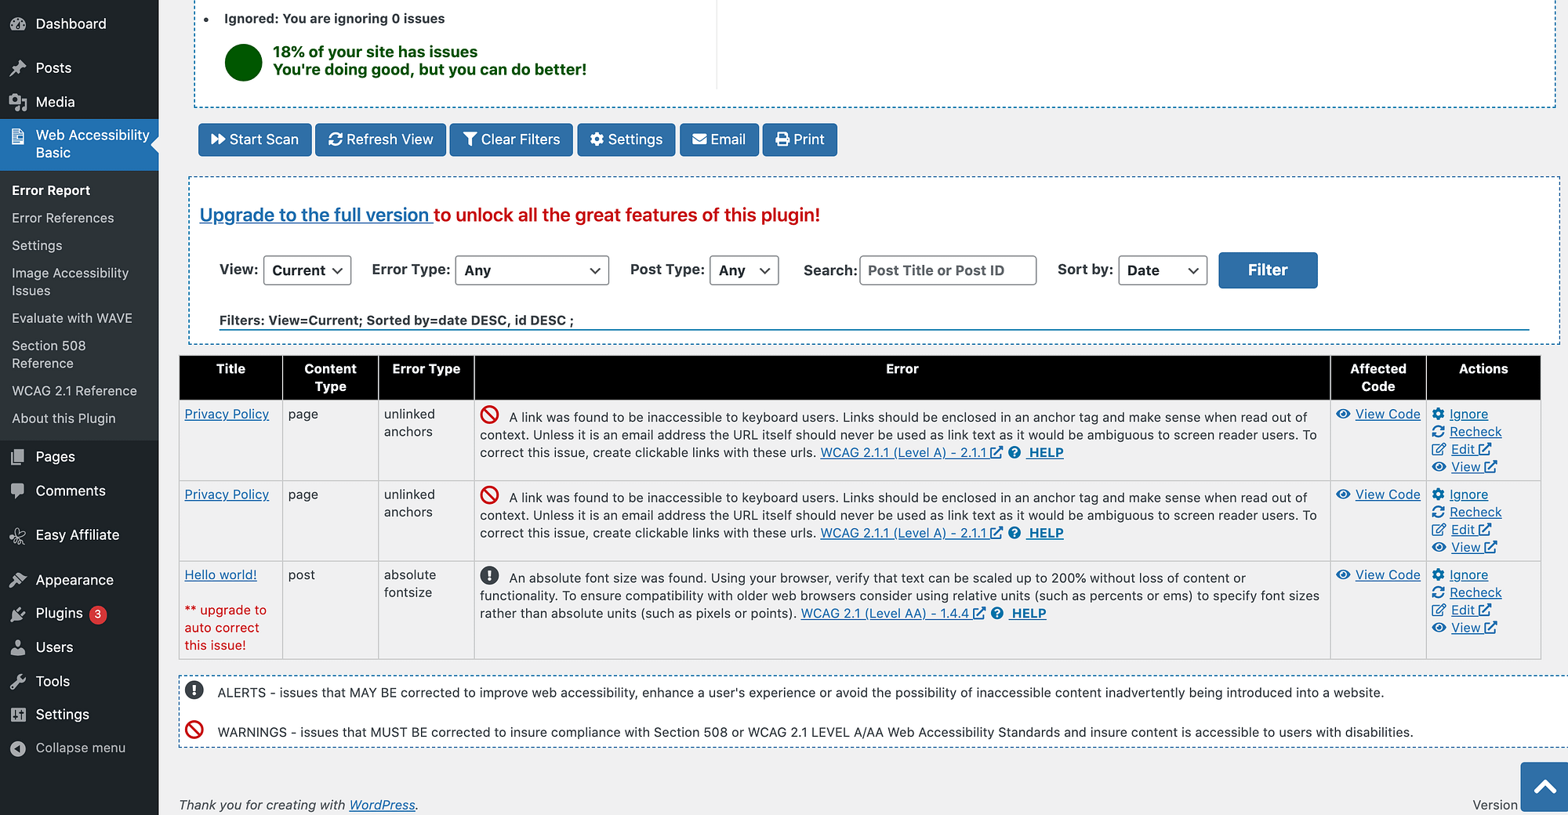
Task: Open the Media library from the sidebar icon
Action: click(x=17, y=101)
